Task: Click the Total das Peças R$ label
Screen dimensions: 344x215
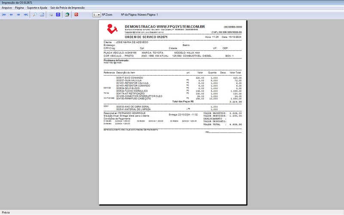Action: [x=183, y=101]
